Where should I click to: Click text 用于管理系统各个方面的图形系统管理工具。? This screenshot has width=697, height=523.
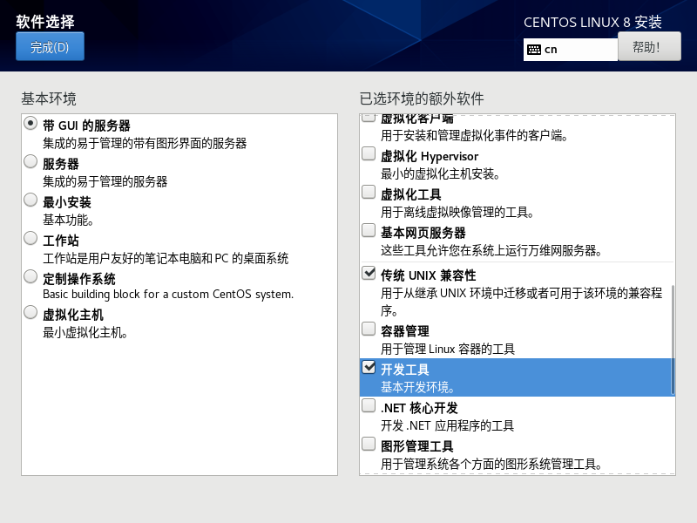click(491, 464)
